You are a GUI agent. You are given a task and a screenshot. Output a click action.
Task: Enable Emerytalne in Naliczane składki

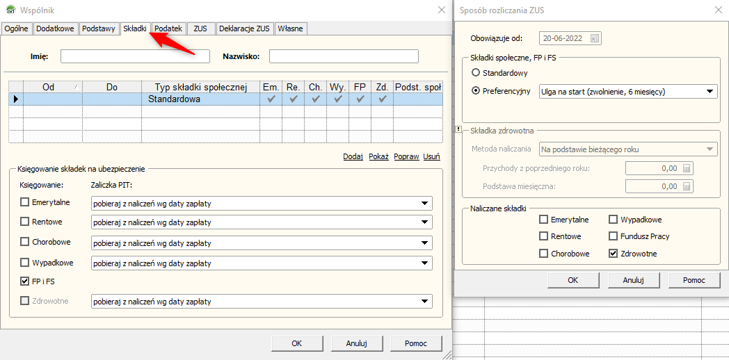click(543, 219)
